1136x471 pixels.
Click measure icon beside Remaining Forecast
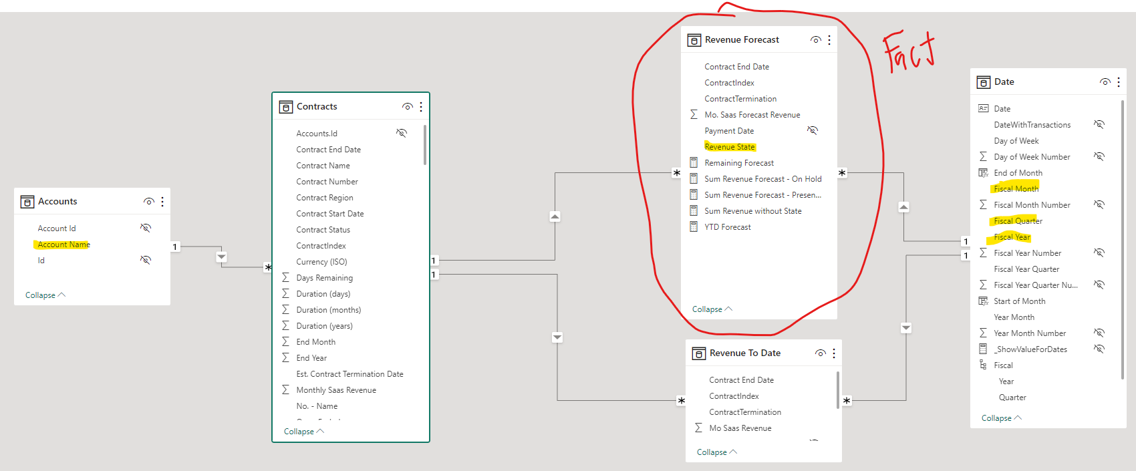[694, 162]
